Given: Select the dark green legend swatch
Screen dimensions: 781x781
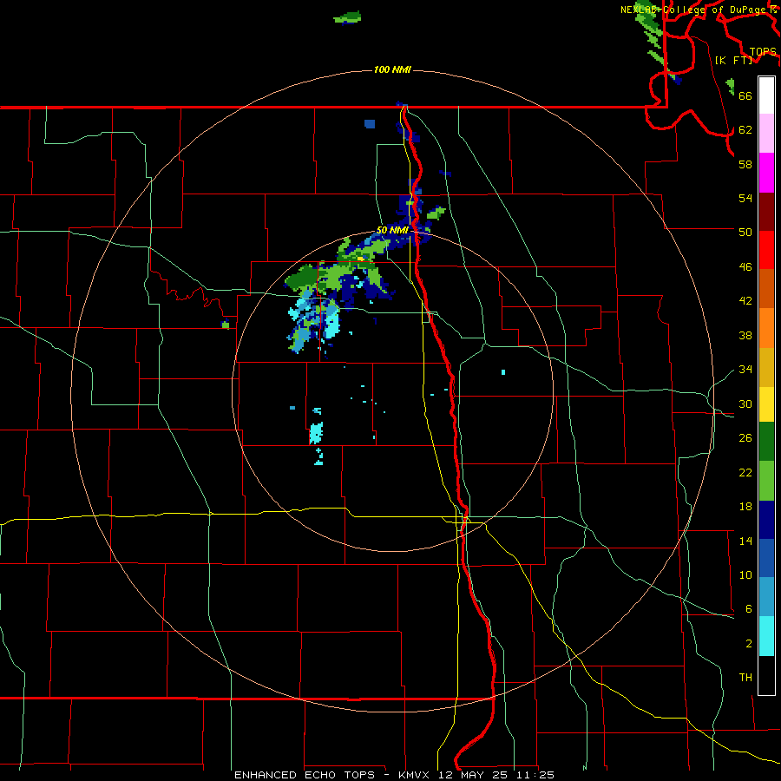Looking at the screenshot, I should coord(766,442).
